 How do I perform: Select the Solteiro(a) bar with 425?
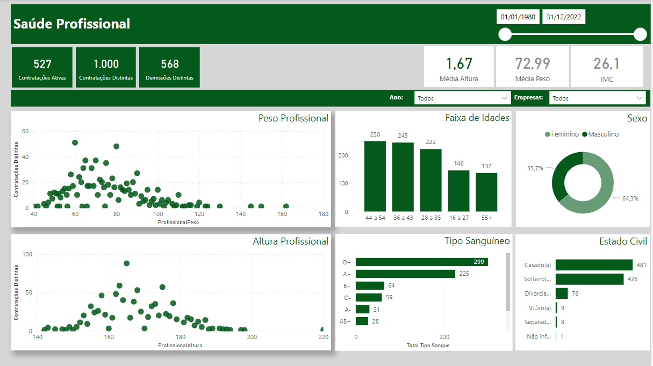click(590, 279)
